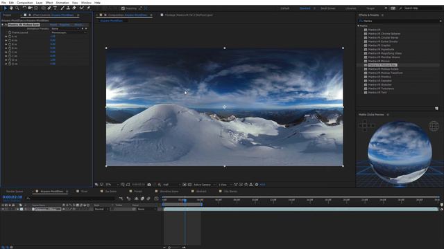Switch to the Small Screen workspace
Image resolution: width=444 pixels, height=249 pixels.
coord(328,8)
